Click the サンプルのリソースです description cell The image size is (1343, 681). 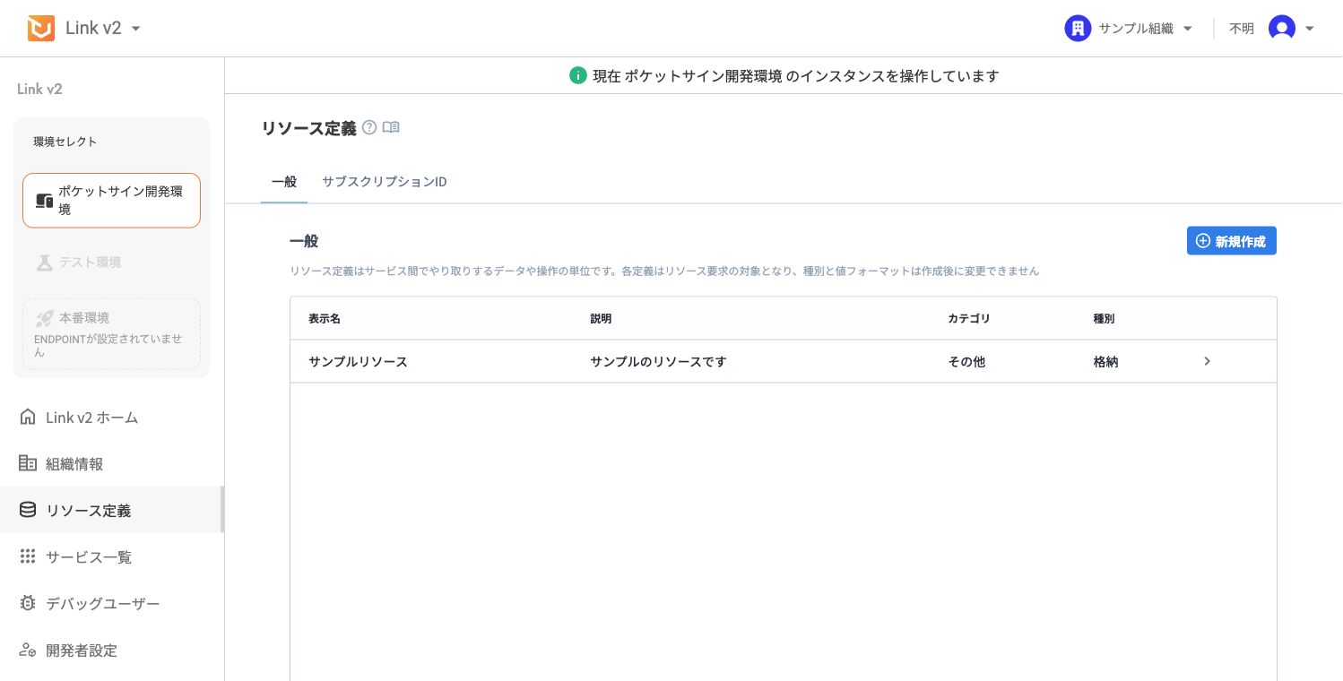click(x=658, y=362)
